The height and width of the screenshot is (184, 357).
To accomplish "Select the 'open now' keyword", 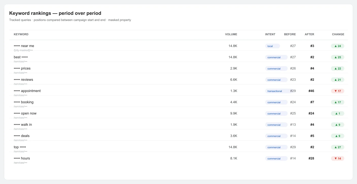I will [25, 113].
